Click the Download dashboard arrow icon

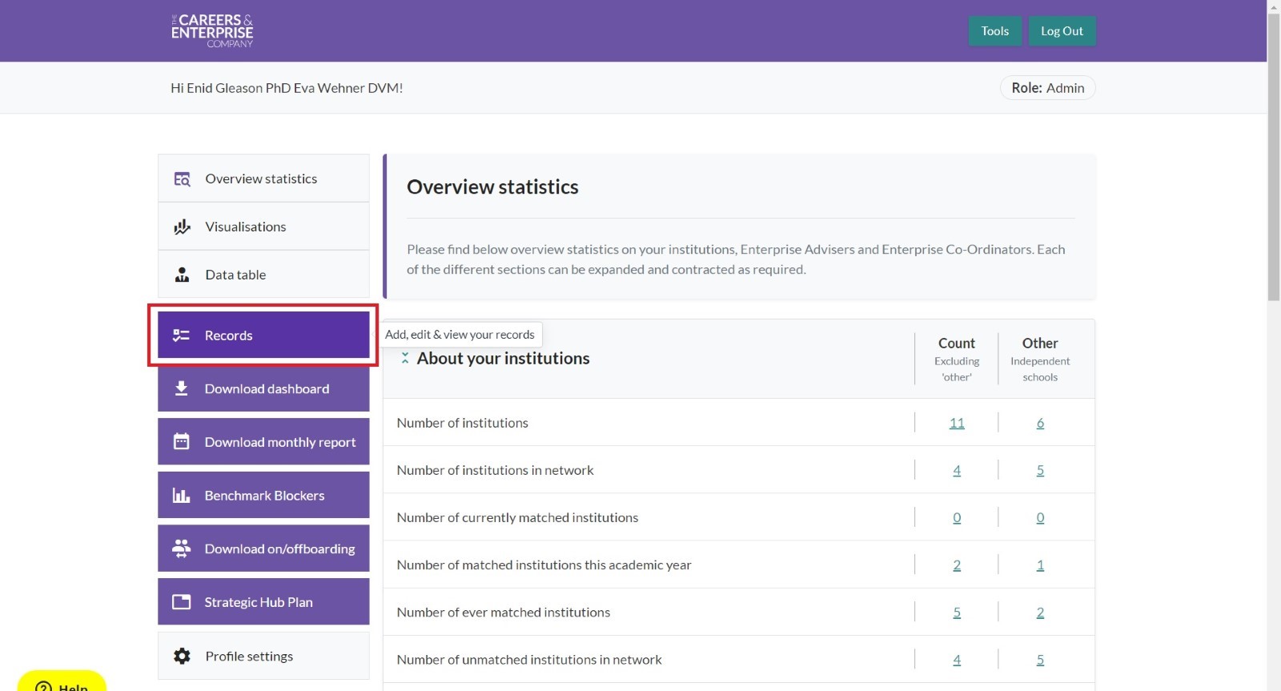181,389
